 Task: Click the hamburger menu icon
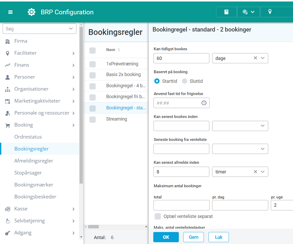click(x=10, y=12)
